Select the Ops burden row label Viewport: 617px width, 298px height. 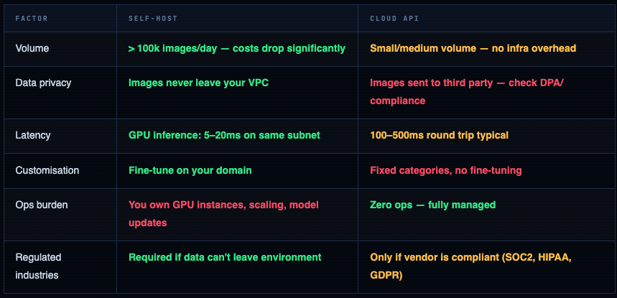42,205
